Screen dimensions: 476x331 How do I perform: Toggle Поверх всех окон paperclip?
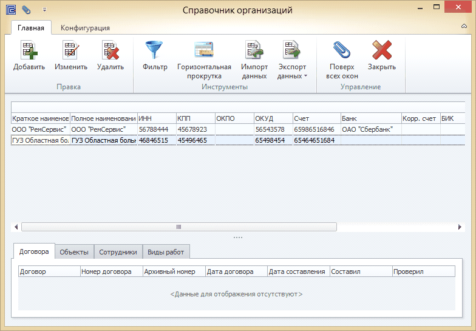click(x=342, y=50)
